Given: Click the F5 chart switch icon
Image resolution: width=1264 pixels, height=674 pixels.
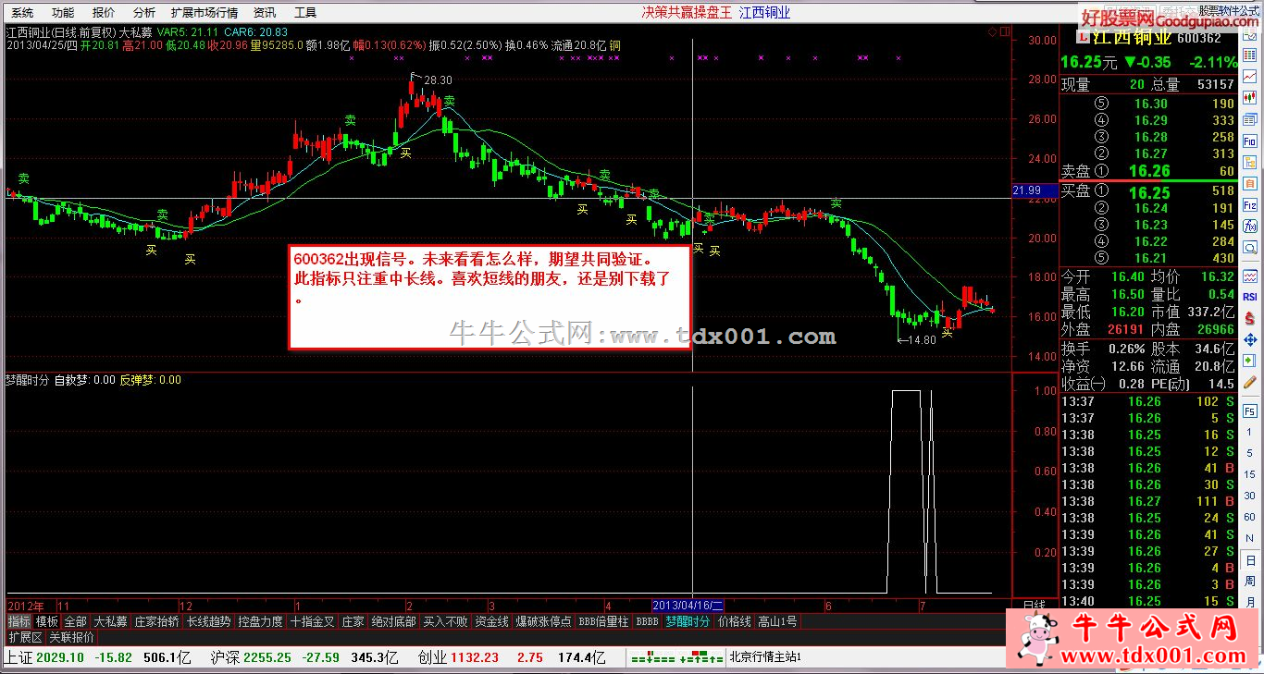Looking at the screenshot, I should (1249, 410).
